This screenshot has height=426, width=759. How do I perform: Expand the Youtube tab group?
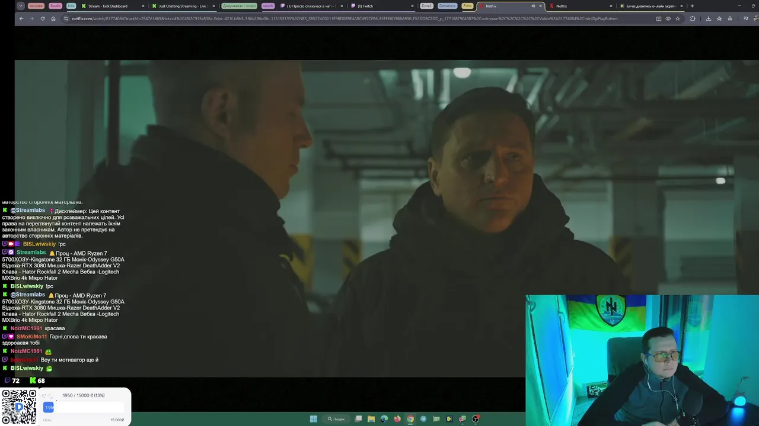(x=36, y=6)
